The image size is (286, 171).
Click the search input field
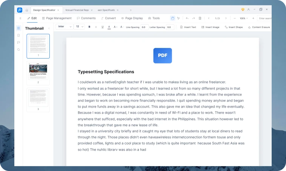(264, 18)
